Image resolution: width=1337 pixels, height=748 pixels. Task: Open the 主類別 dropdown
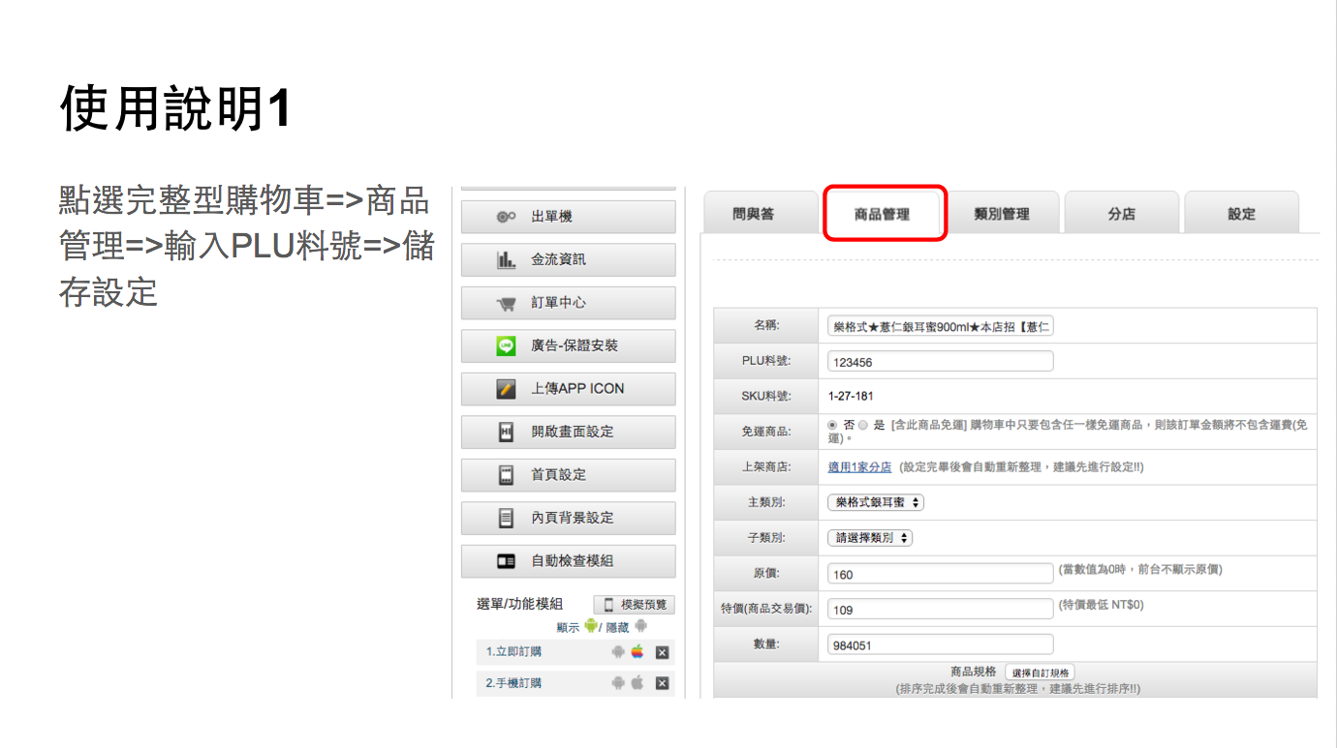[876, 502]
